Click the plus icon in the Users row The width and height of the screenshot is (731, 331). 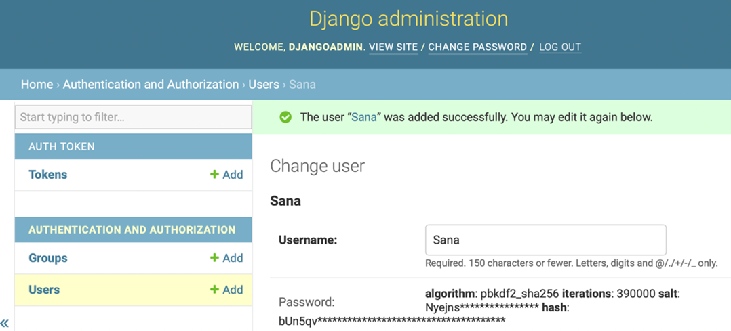click(214, 290)
